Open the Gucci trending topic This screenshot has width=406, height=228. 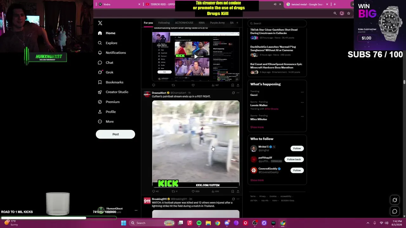click(254, 95)
